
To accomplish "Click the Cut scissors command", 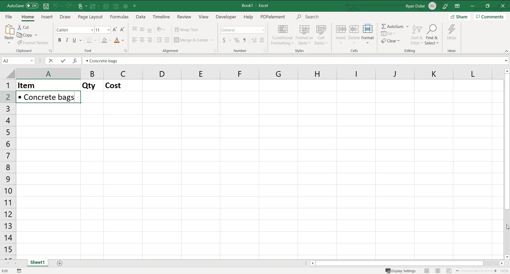I will 23,27.
